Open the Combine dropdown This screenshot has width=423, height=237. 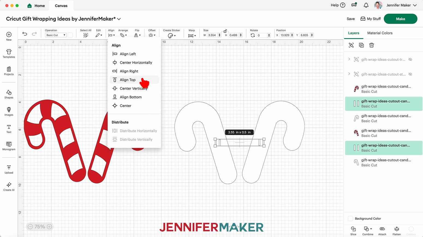368,230
